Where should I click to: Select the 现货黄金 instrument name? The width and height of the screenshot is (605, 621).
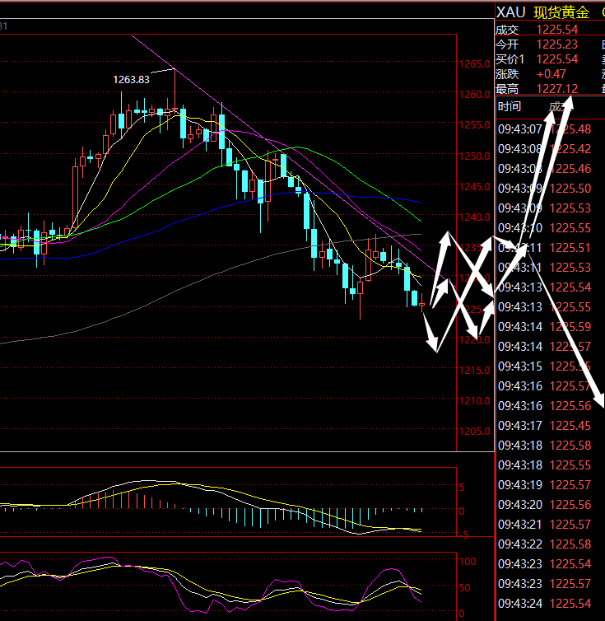pyautogui.click(x=561, y=12)
